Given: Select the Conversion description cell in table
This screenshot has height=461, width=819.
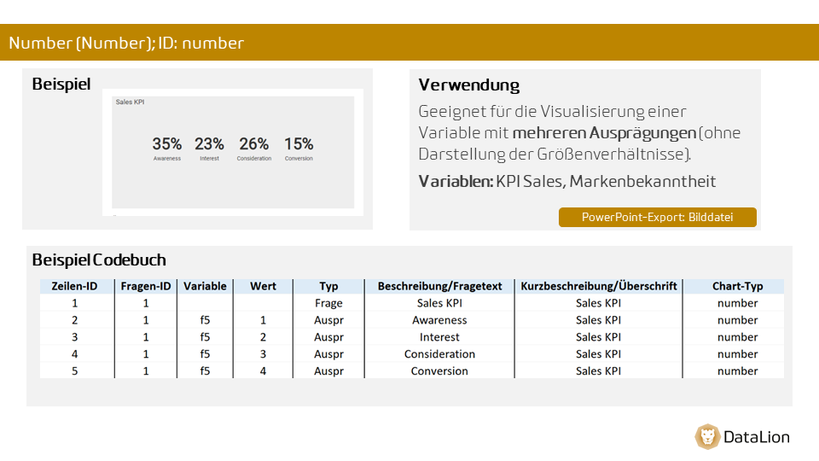Looking at the screenshot, I should (x=440, y=371).
